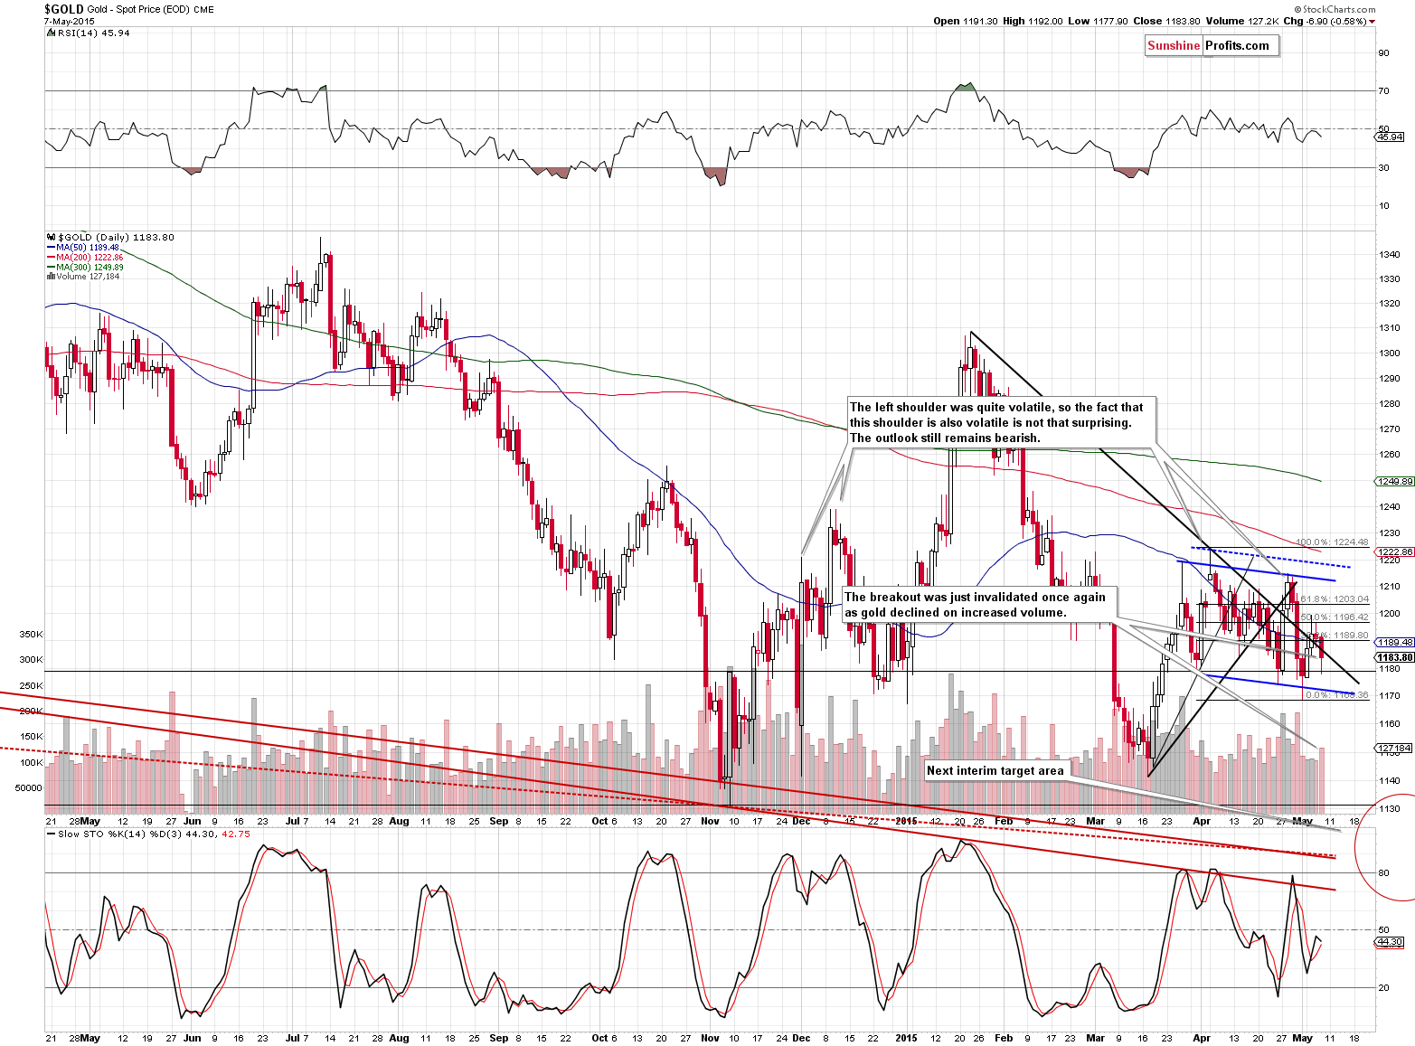Click the 127184 volume tag on the axis
Screen dimensions: 1415x1046
[x=1393, y=749]
